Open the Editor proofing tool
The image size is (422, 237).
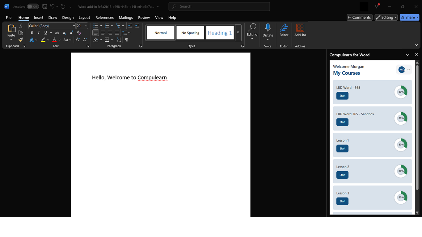point(284,30)
